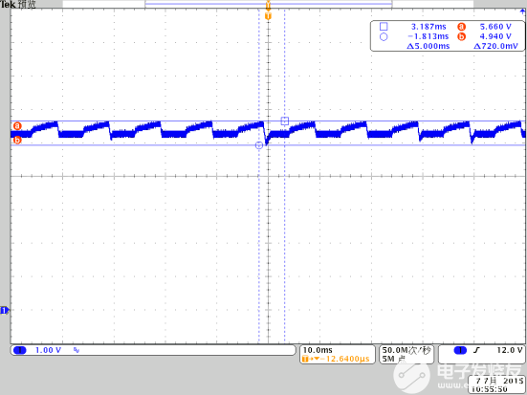Click the record view bar at top
This screenshot has height=395, width=527.
tap(268, 4)
